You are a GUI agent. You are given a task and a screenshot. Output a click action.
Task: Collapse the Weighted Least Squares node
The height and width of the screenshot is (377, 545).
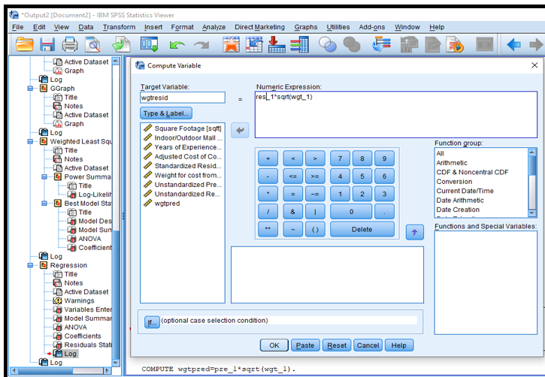tap(30, 142)
